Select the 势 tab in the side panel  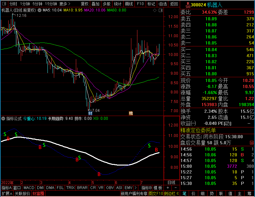click(x=212, y=194)
